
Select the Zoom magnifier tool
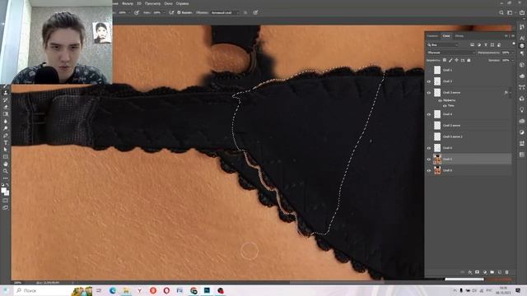tap(6, 171)
